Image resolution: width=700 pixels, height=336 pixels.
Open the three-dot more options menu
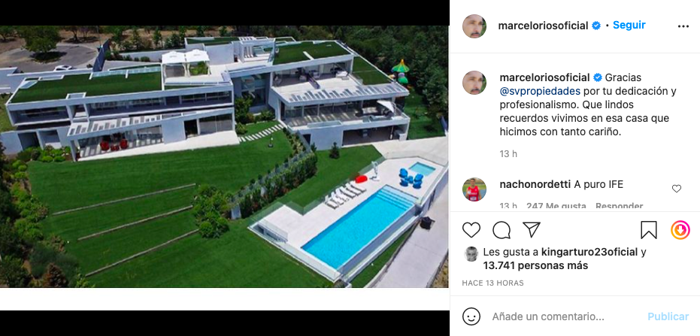point(683,26)
